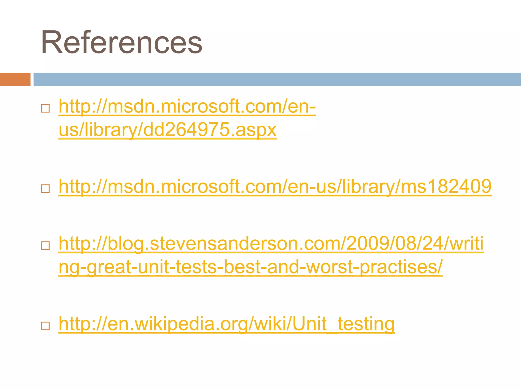
Task: Click the square bullet before the blog link
Action: pos(45,246)
